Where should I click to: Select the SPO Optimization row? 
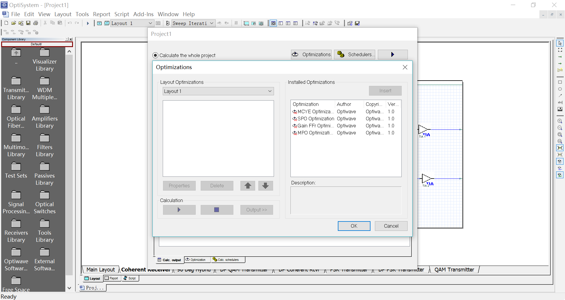point(346,119)
